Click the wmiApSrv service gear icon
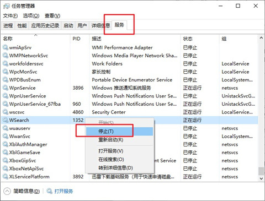The width and height of the screenshot is (265, 201). [x=6, y=47]
